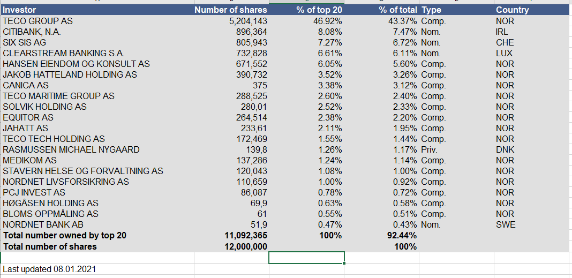Select the Investor header cell

pyautogui.click(x=20, y=10)
